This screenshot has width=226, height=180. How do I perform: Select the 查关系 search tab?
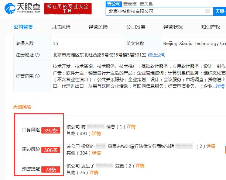click(146, 4)
